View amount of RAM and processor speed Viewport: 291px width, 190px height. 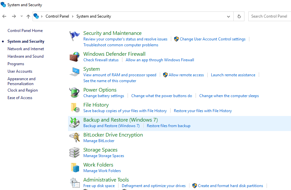tap(120, 75)
